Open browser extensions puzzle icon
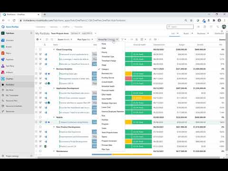The height and width of the screenshot is (171, 228). (214, 20)
